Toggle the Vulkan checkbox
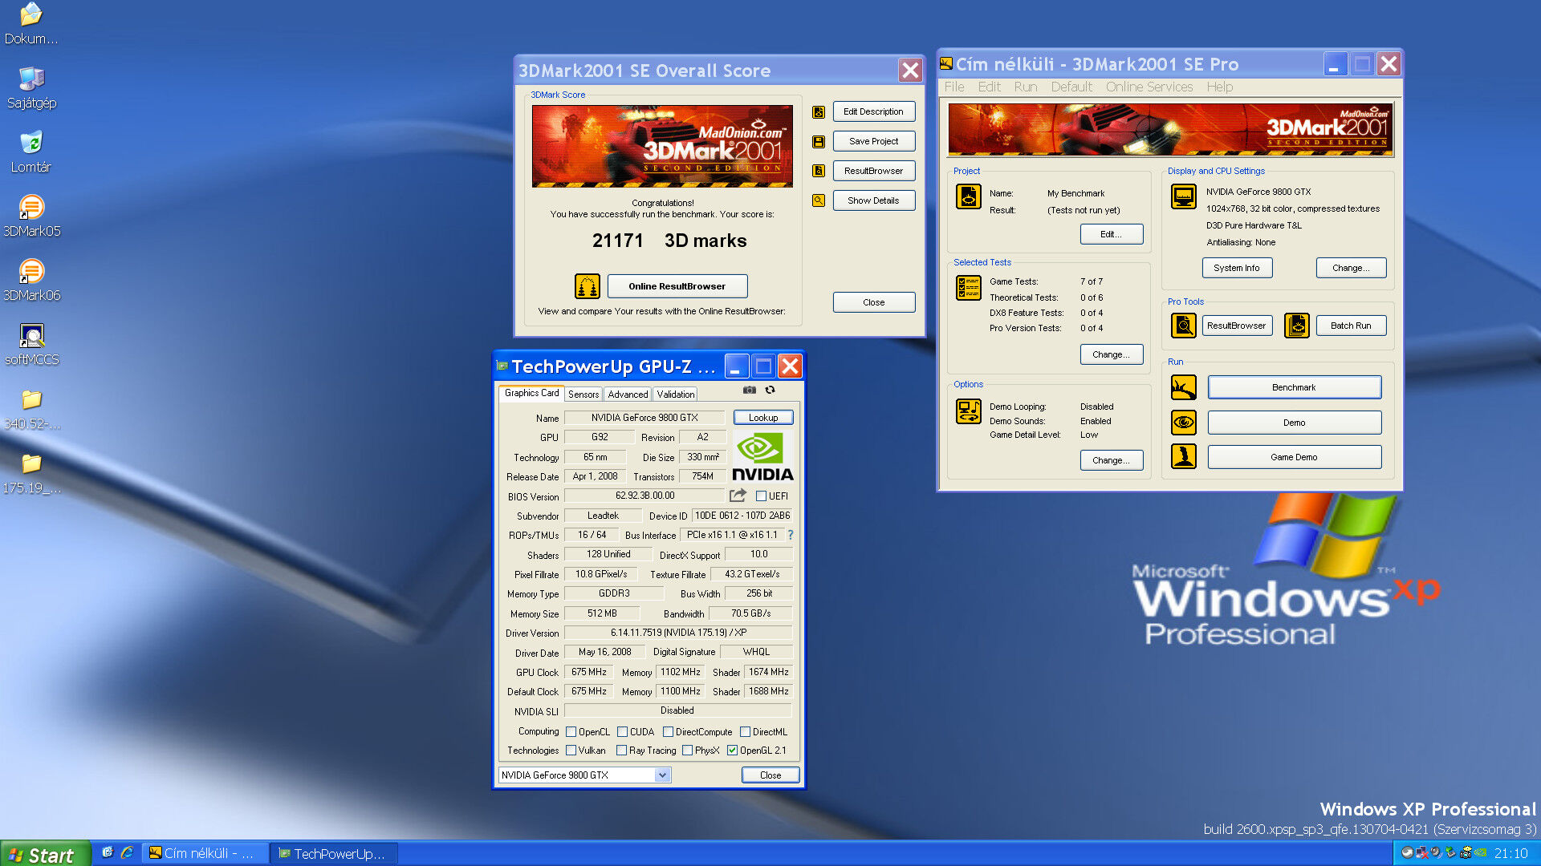Screen dimensions: 1541x866 coord(571,751)
